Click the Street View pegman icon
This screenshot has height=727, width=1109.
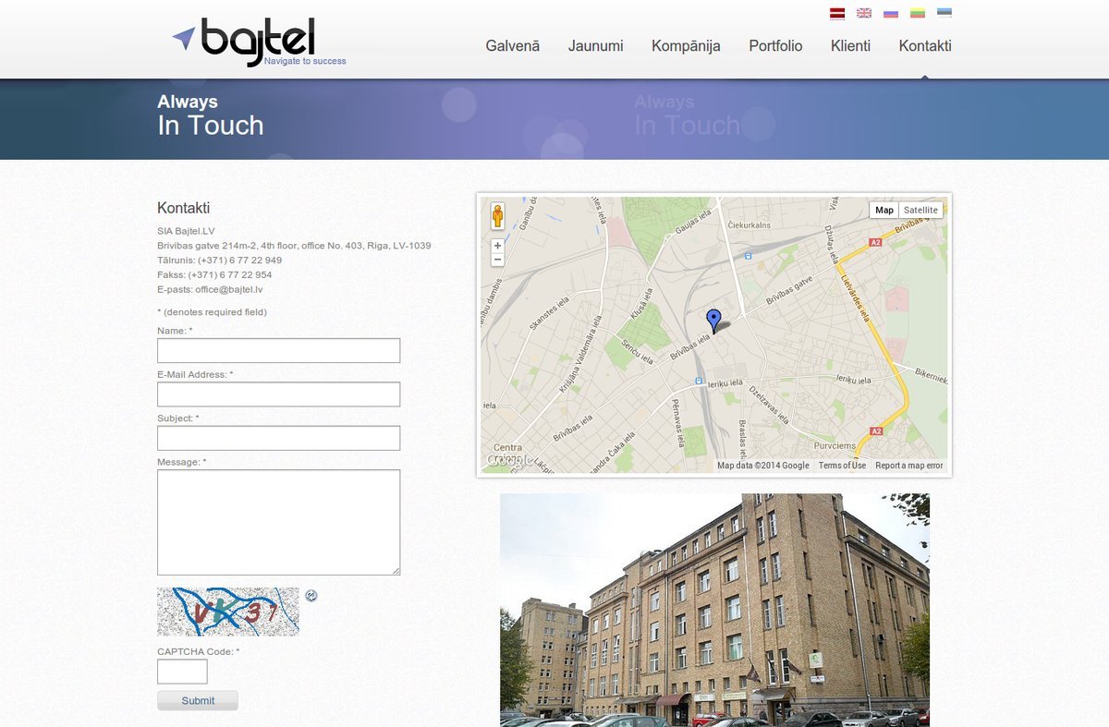tap(497, 216)
